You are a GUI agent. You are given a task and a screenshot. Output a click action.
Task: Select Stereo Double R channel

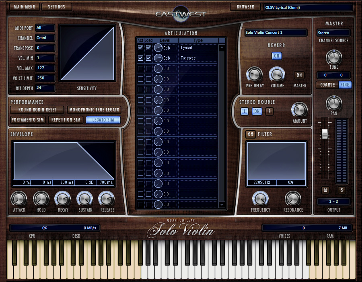[x=269, y=111]
